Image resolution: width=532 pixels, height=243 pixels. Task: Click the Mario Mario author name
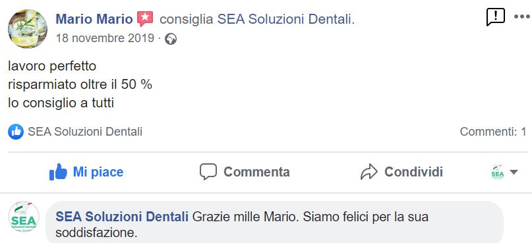94,19
